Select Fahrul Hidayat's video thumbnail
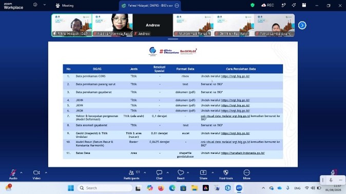Screen dimensions: 346x194 [x=72, y=25]
